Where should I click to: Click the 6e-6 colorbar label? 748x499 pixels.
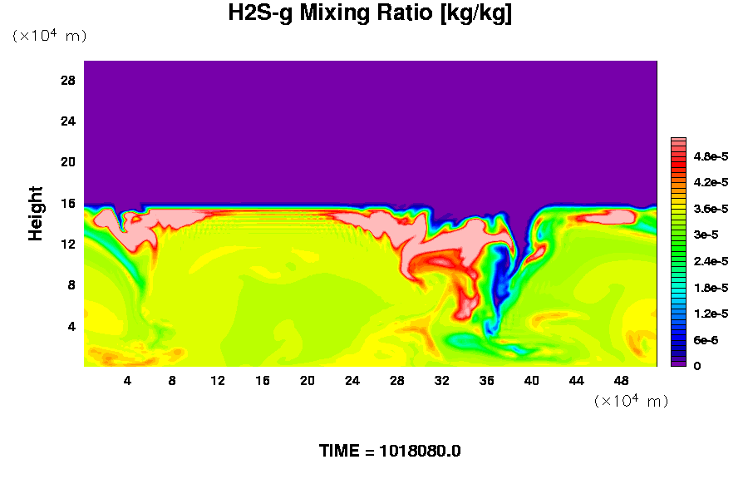pyautogui.click(x=705, y=340)
